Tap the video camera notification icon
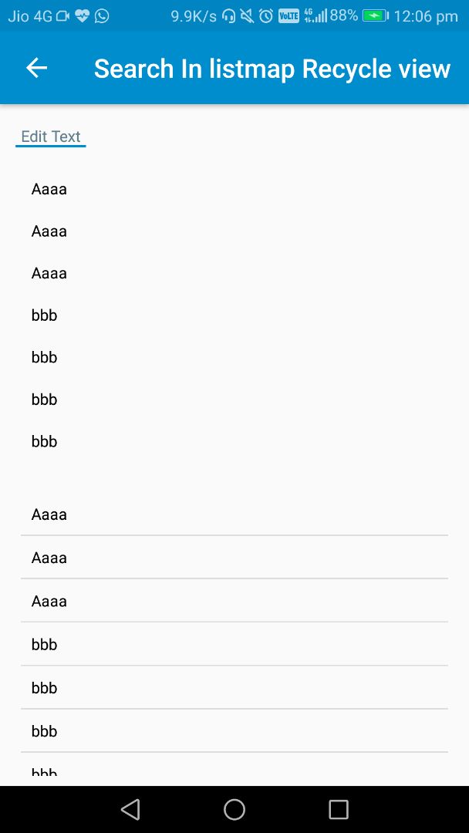469x833 pixels. 62,15
